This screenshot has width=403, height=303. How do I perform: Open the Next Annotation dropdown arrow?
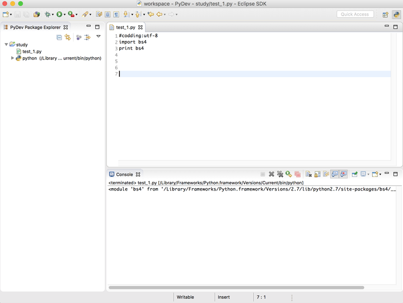[x=132, y=15]
